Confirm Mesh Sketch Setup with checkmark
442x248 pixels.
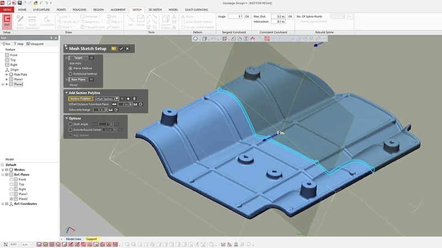pos(120,48)
